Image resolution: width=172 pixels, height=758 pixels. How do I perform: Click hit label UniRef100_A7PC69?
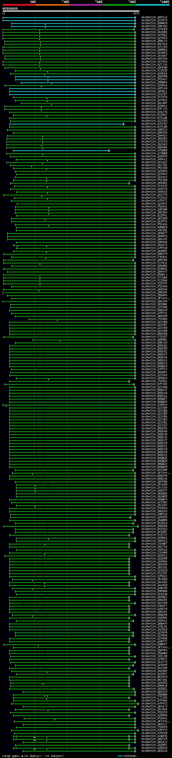[154, 733]
